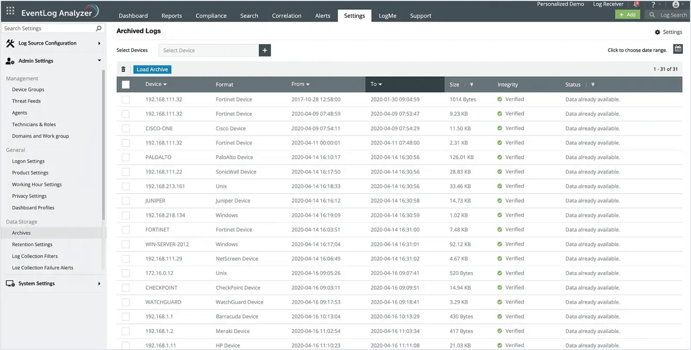This screenshot has width=691, height=350.
Task: Open the LogMe tab
Action: coord(387,16)
